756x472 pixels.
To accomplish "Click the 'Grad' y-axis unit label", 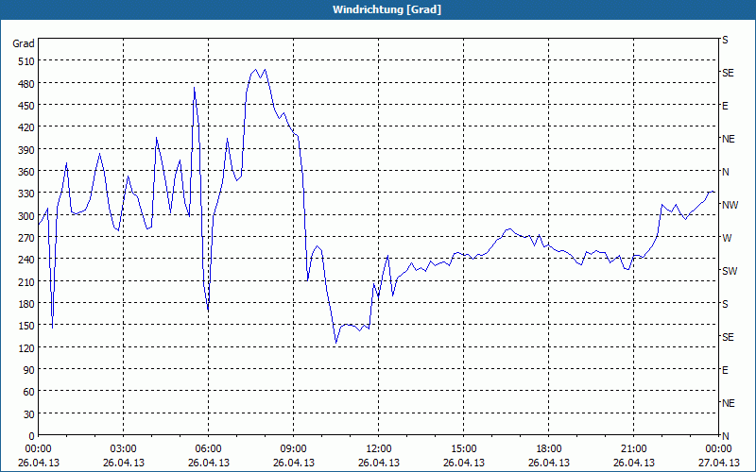I will (23, 43).
